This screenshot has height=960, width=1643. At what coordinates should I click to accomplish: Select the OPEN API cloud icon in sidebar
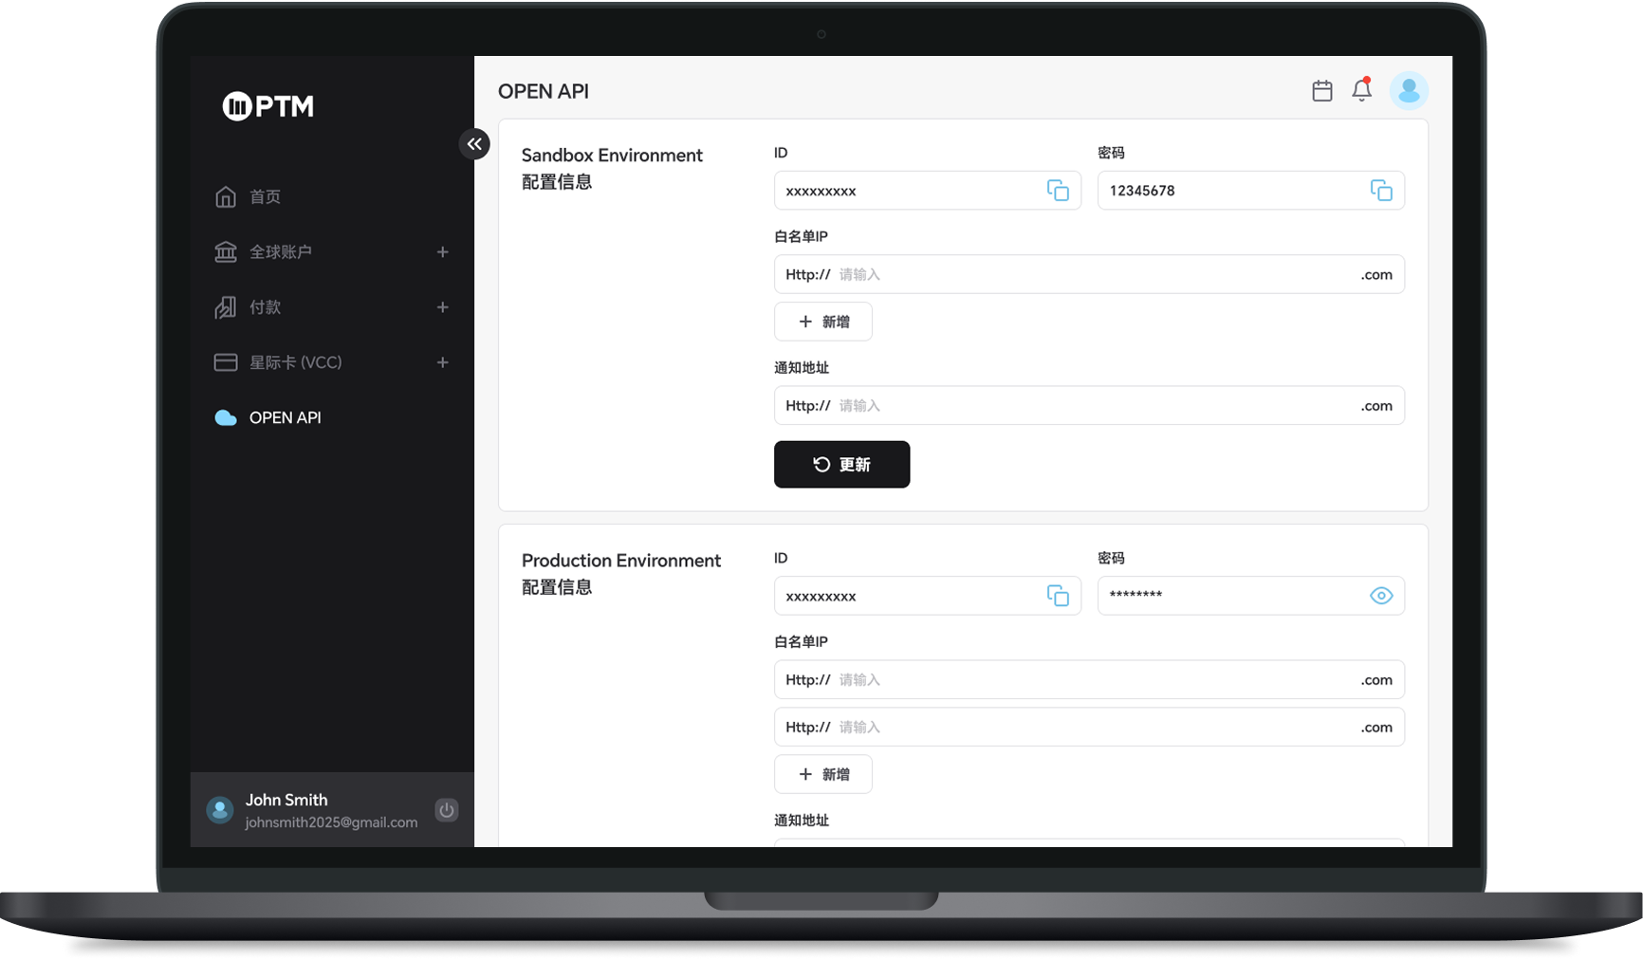point(224,417)
